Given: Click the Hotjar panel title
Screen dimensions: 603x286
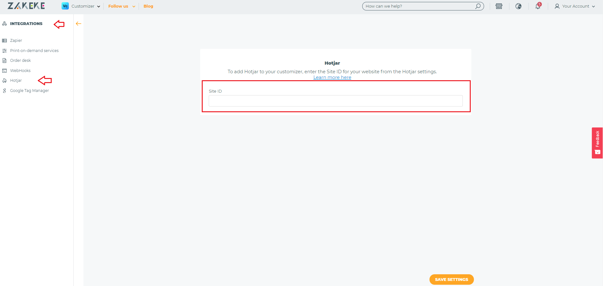Looking at the screenshot, I should tap(332, 63).
